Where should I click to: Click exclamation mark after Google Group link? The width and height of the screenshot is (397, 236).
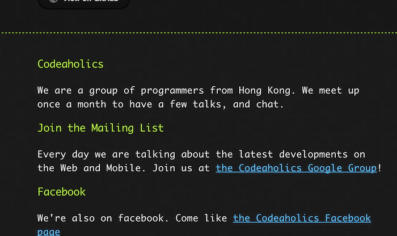[x=379, y=168]
